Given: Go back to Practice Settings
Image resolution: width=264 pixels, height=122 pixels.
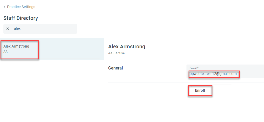Looking at the screenshot, I should [x=21, y=7].
